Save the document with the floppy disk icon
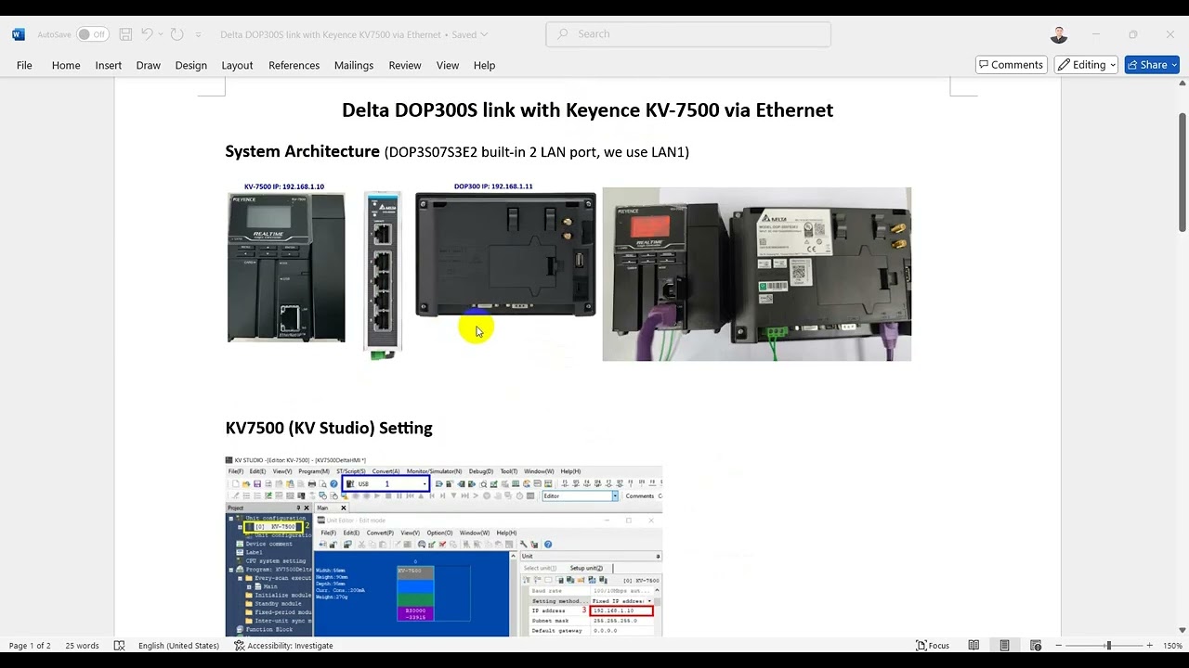Screen dimensions: 1189x668 tap(125, 34)
